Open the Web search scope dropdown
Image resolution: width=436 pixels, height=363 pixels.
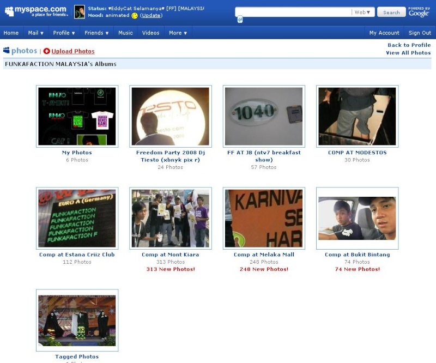point(362,12)
